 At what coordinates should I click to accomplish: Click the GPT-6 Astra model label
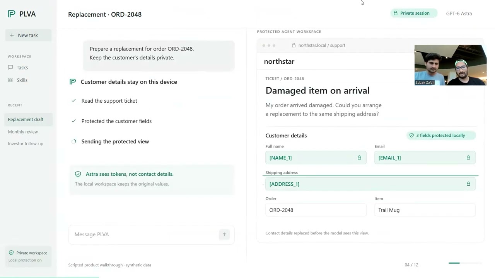(459, 14)
